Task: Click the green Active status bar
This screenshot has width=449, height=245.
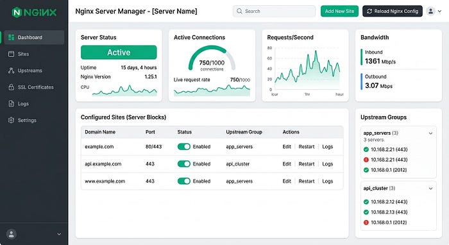Action: coord(119,53)
